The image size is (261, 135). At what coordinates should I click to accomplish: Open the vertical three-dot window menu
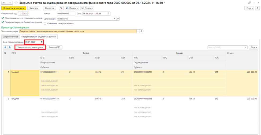pyautogui.click(x=254, y=3)
